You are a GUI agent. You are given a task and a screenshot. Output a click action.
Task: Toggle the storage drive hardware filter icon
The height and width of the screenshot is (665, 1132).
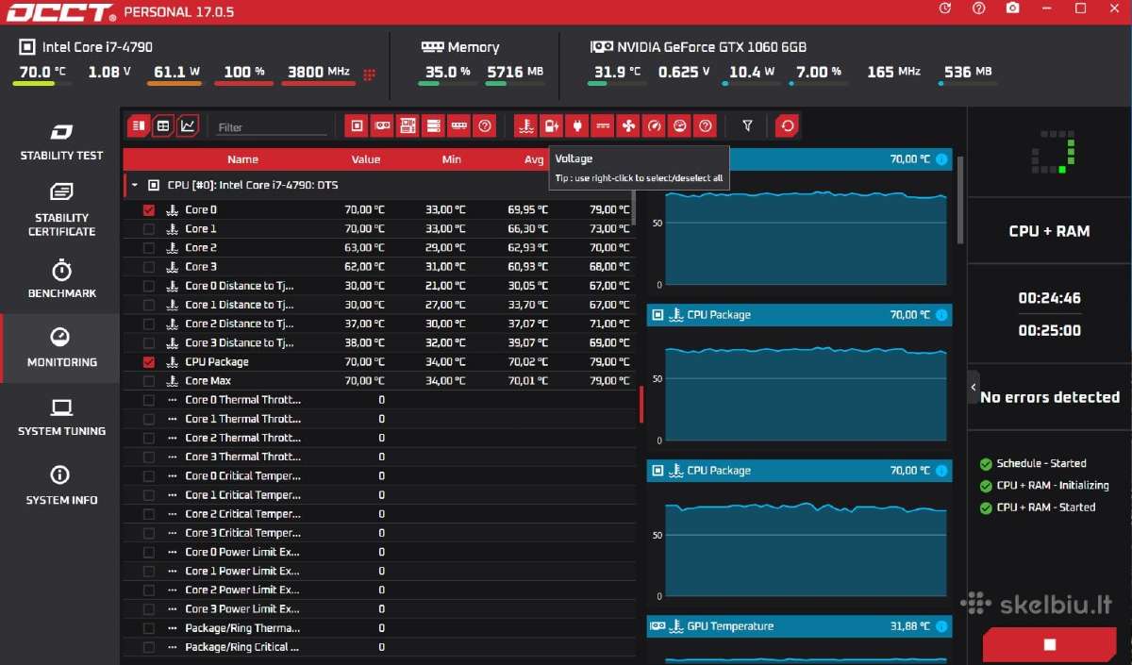pos(433,125)
